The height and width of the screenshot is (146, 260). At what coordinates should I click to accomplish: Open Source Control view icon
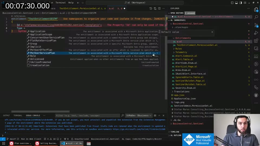click(x=256, y=25)
